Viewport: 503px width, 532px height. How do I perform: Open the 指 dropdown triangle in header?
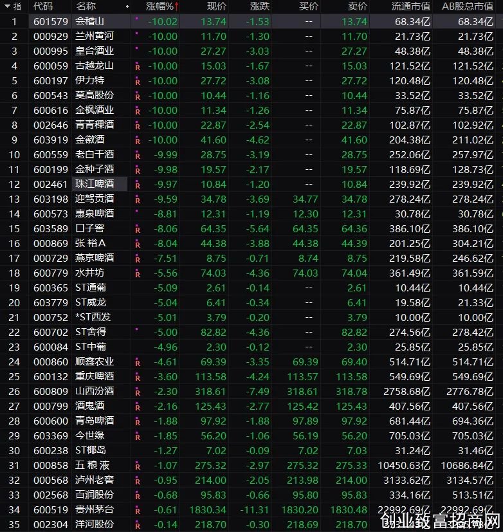click(7, 6)
